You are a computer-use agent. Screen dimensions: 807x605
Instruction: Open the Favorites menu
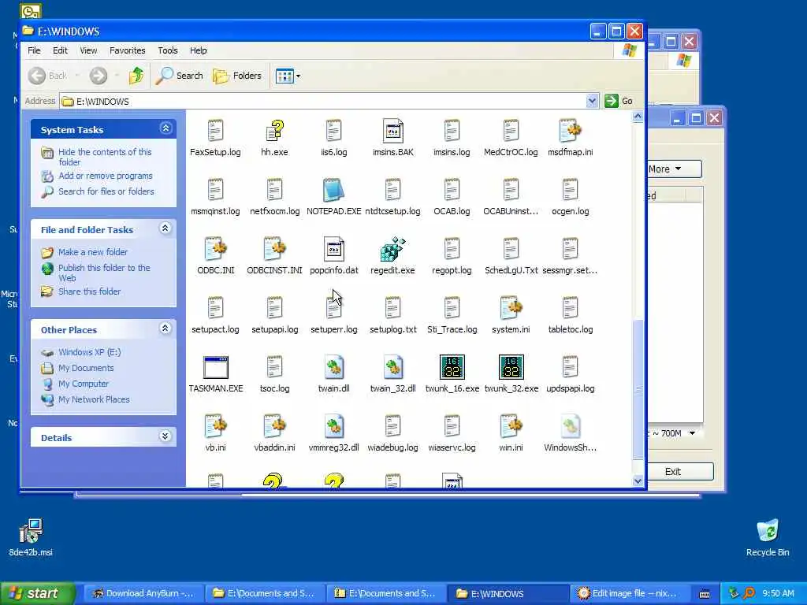point(127,50)
